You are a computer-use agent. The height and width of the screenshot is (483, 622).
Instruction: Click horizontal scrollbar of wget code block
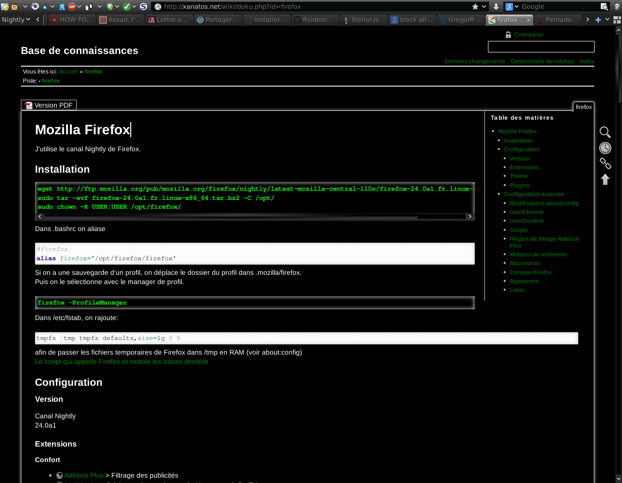[x=230, y=216]
